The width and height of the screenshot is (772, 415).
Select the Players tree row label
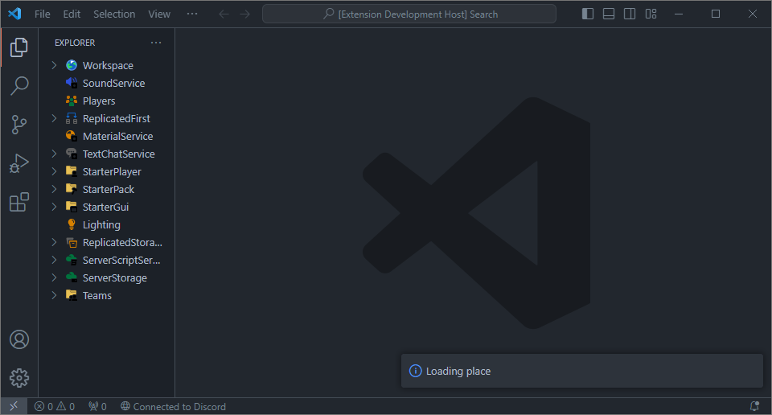coord(99,101)
